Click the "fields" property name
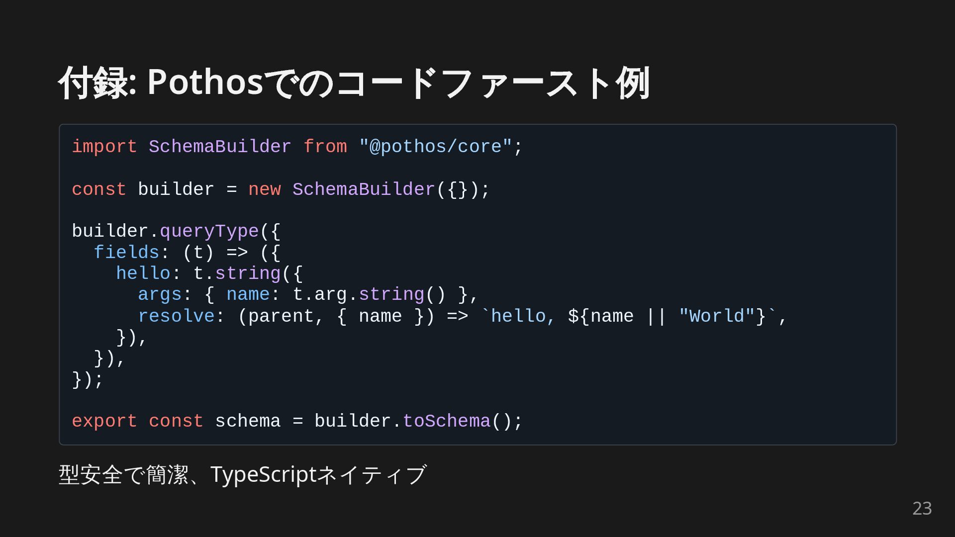This screenshot has width=955, height=537. (126, 253)
